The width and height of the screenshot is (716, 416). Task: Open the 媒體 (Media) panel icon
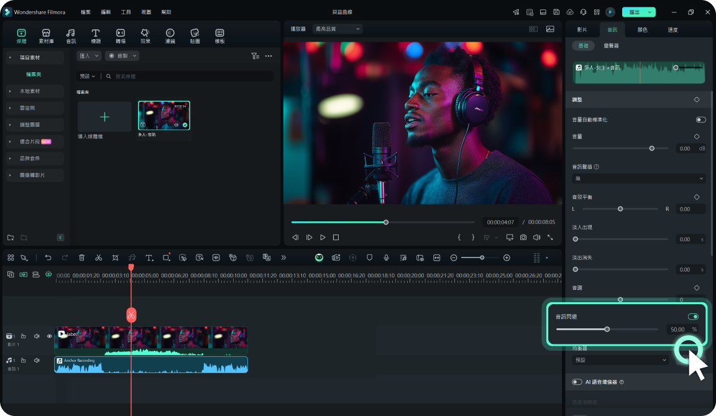pos(21,35)
